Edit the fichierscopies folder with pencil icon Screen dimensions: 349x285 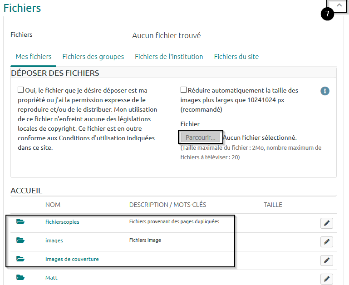(x=326, y=223)
